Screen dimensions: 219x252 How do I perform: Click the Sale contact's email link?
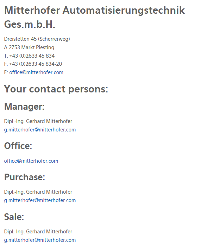point(40,240)
